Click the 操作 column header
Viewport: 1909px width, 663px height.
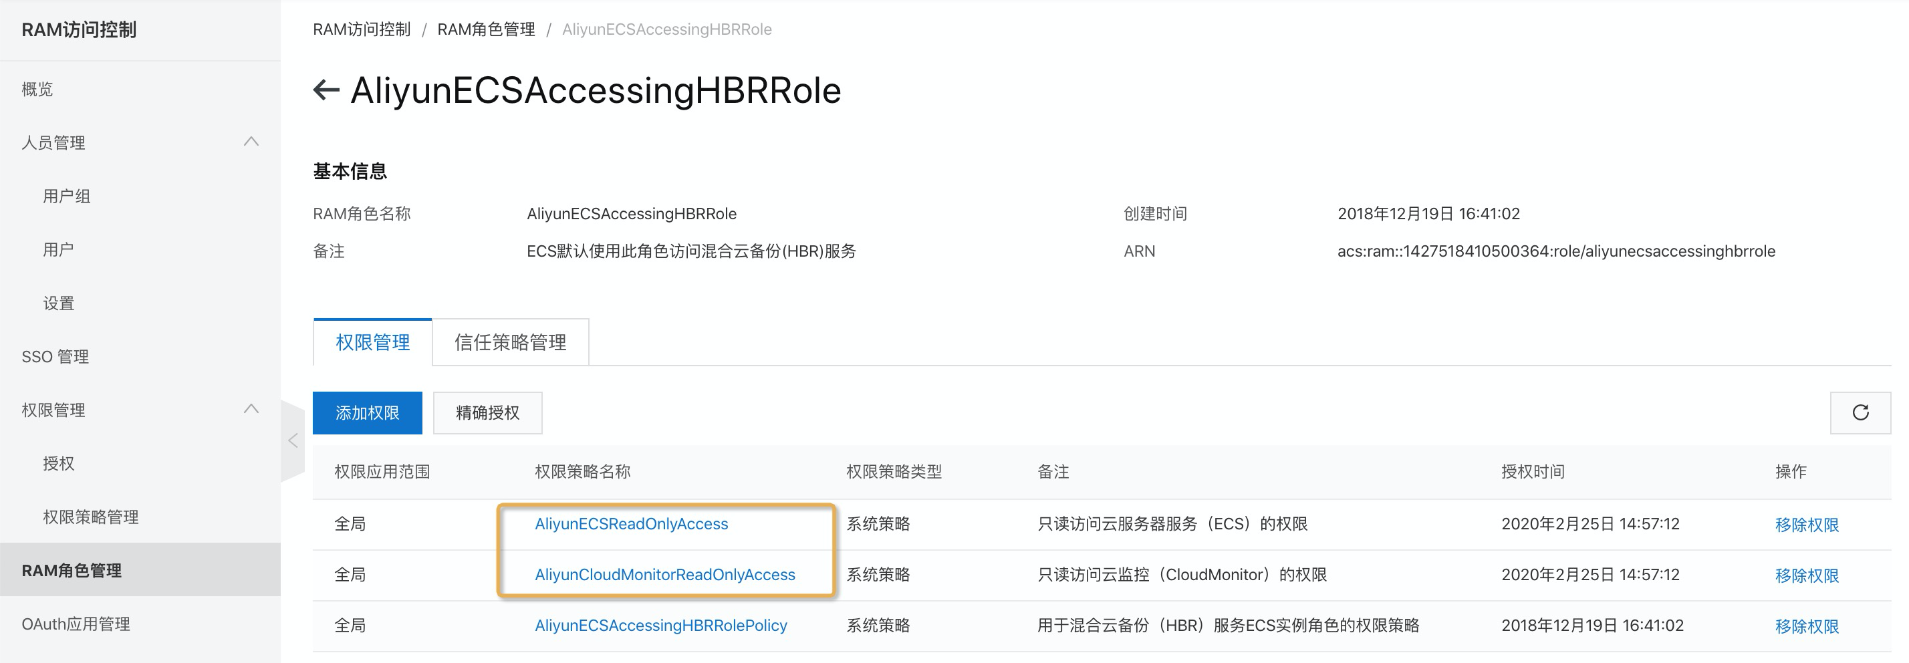(1791, 471)
